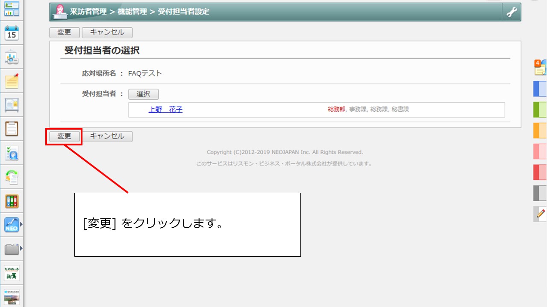Image resolution: width=547 pixels, height=307 pixels.
Task: Expand the arrow beside the folder icon
Action: (x=21, y=248)
